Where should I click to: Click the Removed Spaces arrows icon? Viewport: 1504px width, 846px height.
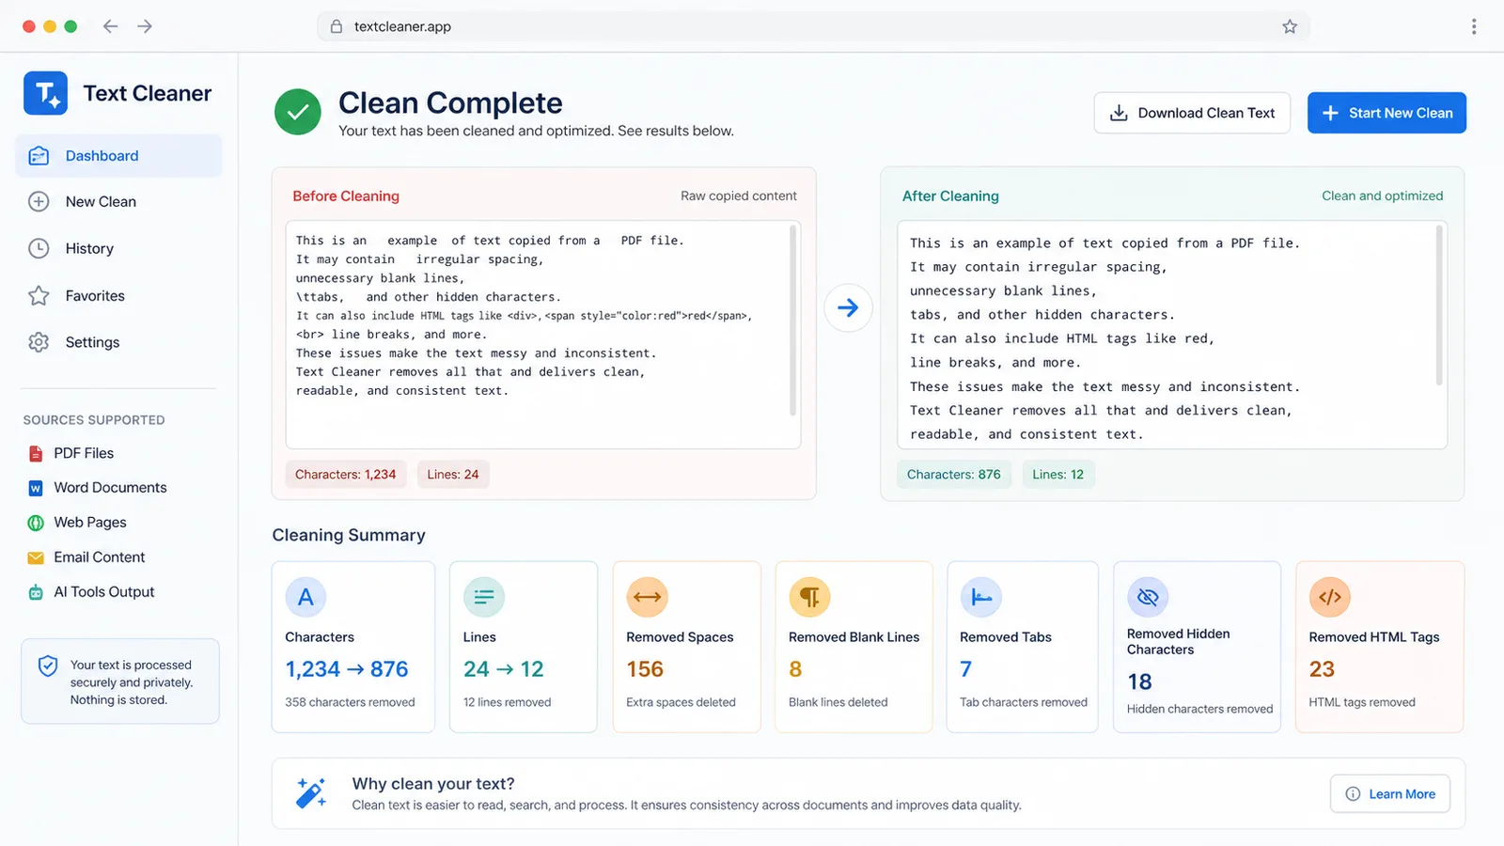click(x=647, y=597)
